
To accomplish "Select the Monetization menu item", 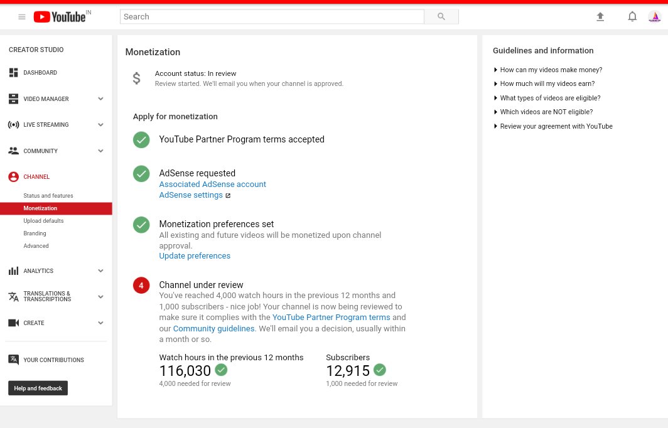I will tap(56, 208).
